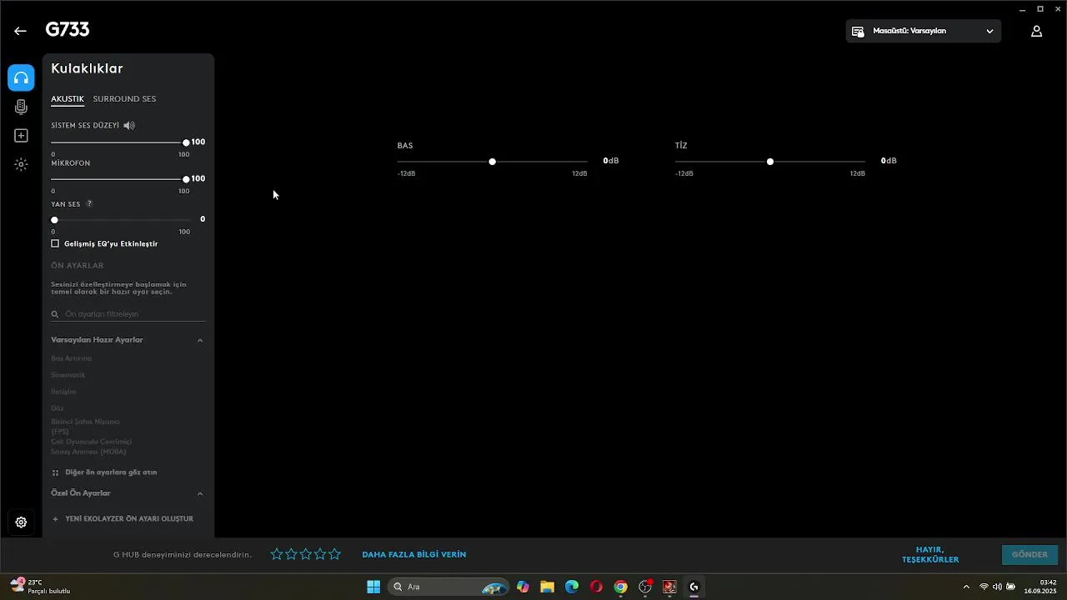Select the Sinematik preset
The image size is (1067, 600).
(68, 375)
